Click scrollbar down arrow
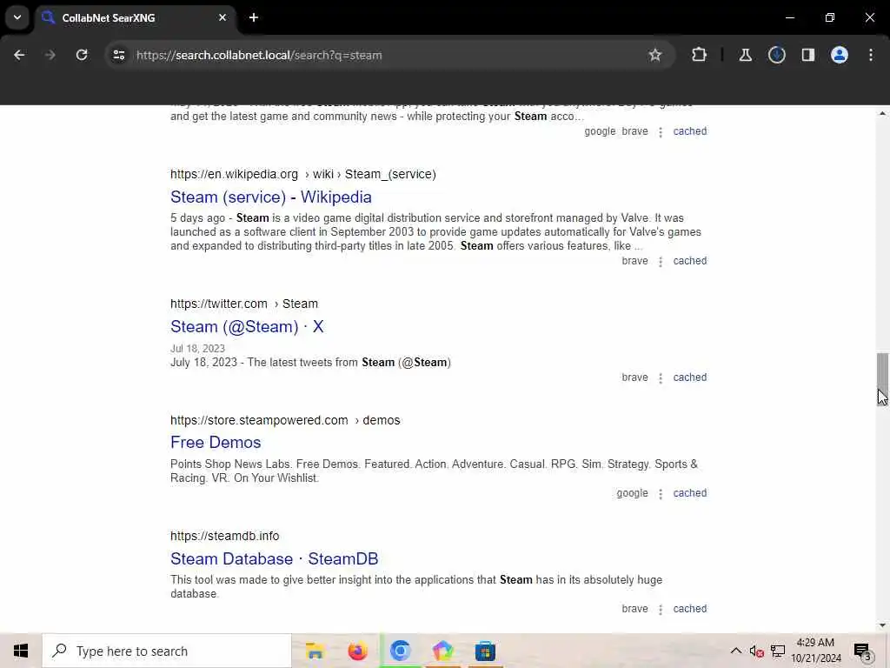Image resolution: width=890 pixels, height=668 pixels. 882,625
